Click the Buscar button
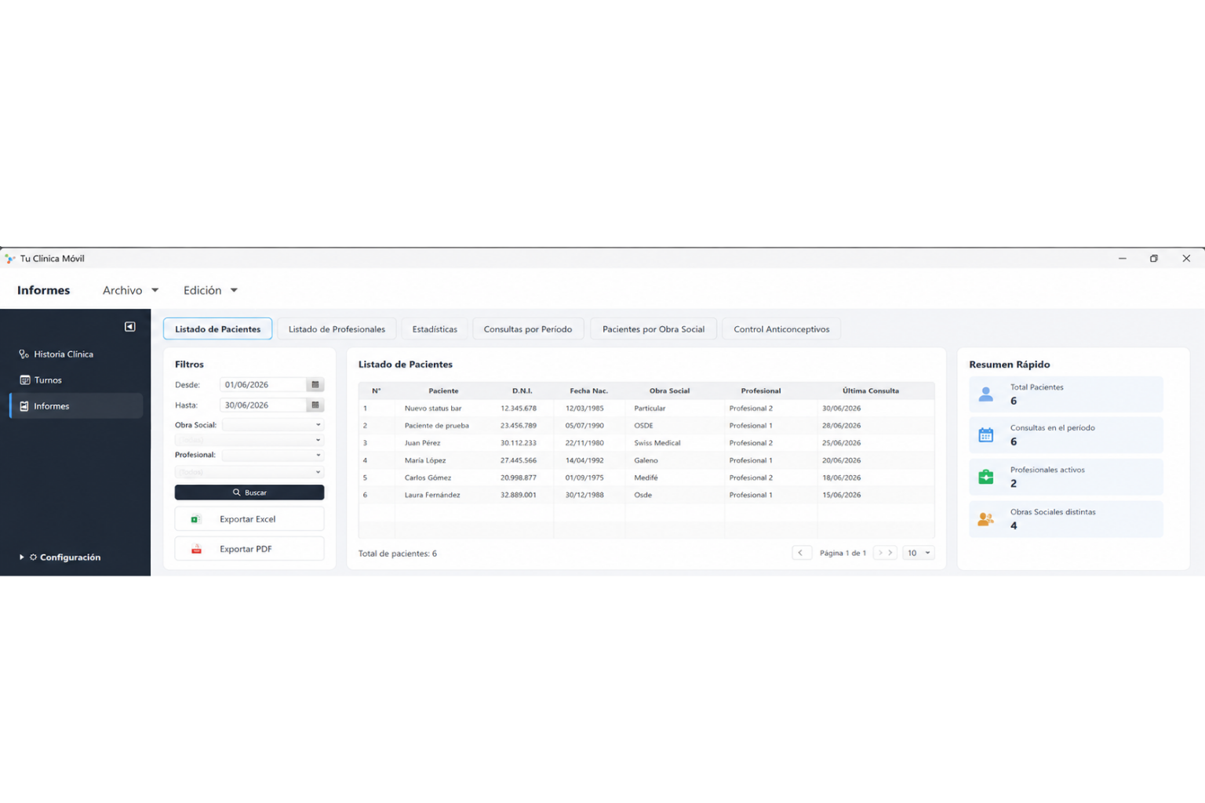 (249, 492)
